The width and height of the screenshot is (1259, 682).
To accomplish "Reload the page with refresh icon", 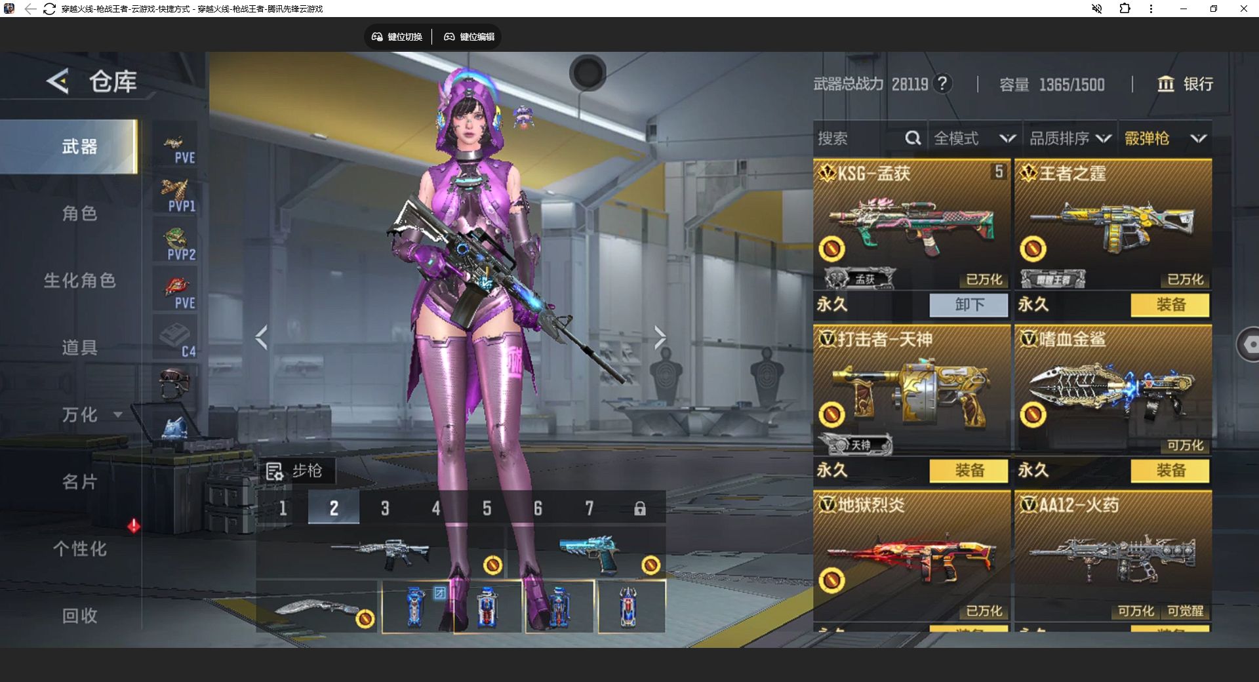I will [x=49, y=9].
